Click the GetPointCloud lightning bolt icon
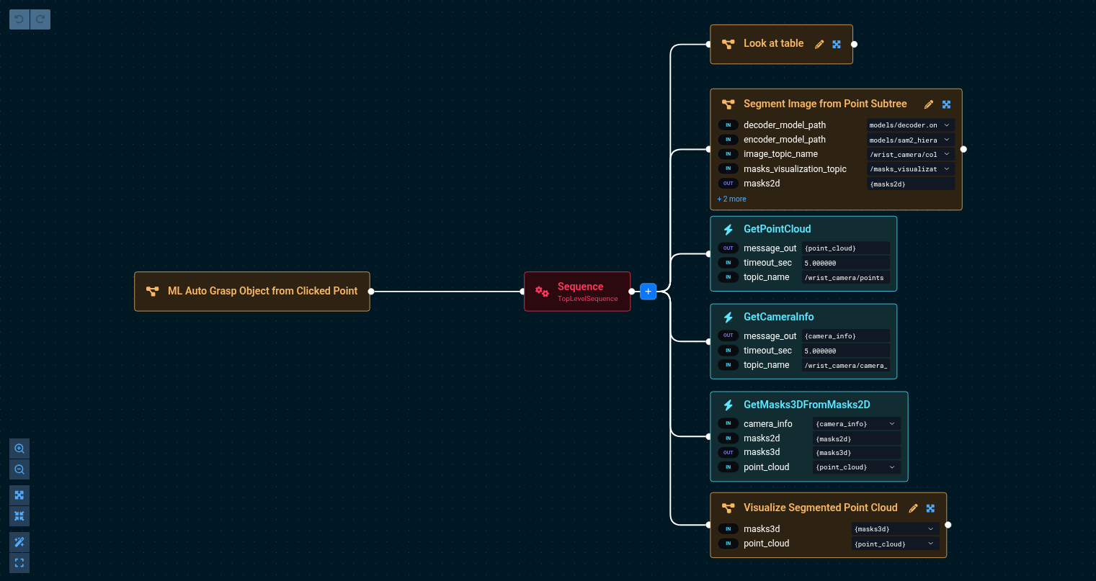1096x581 pixels. 728,230
